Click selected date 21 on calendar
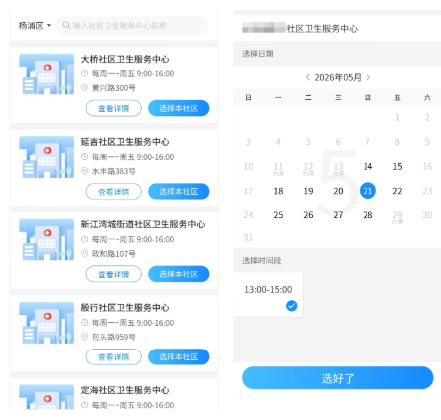The height and width of the screenshot is (420, 441). click(x=367, y=191)
